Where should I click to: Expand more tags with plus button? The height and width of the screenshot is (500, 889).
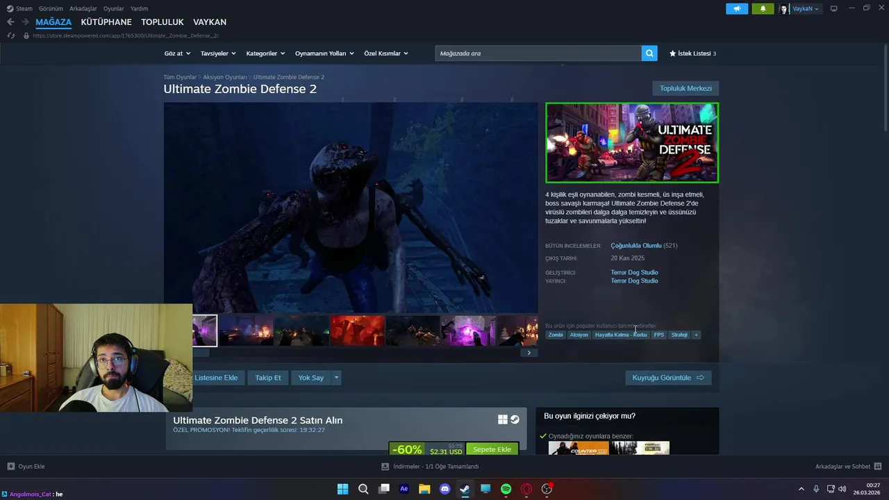696,335
